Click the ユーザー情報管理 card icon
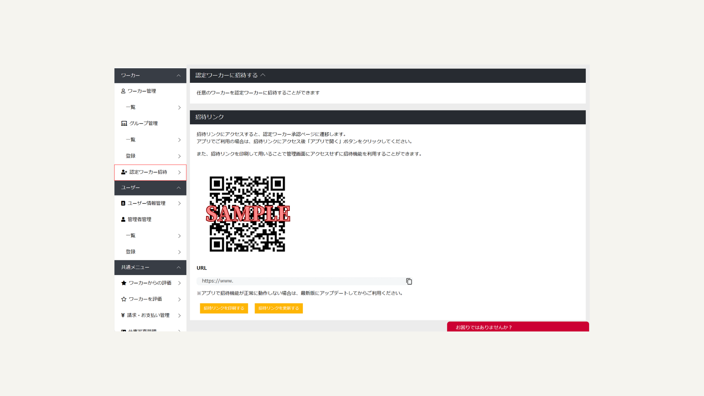Screen dimensions: 704x396 click(122, 203)
